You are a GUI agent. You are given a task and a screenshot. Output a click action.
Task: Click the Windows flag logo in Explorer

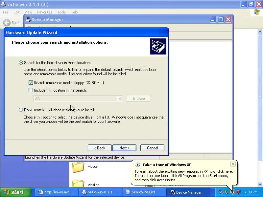pyautogui.click(x=257, y=12)
